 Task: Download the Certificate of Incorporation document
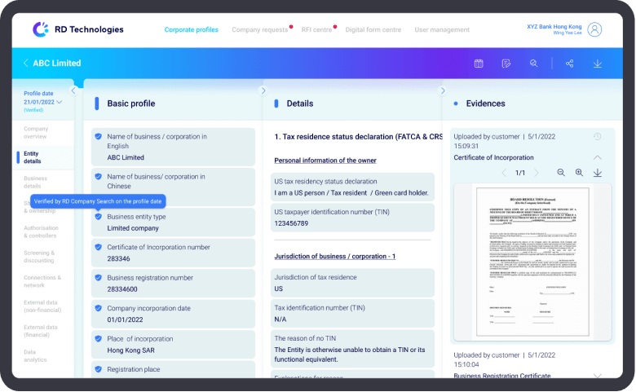[x=598, y=173]
